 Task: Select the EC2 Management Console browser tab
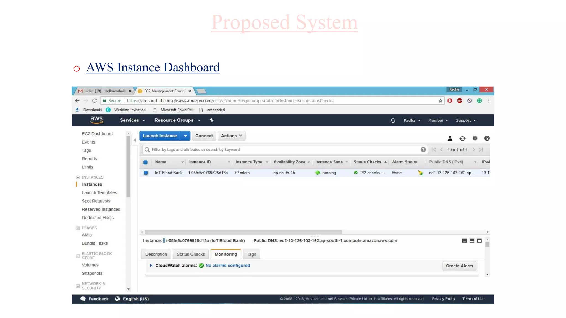[x=165, y=91]
